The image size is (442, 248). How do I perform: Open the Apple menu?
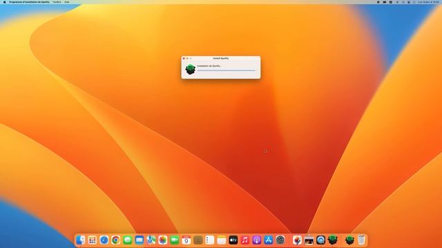[4, 2]
